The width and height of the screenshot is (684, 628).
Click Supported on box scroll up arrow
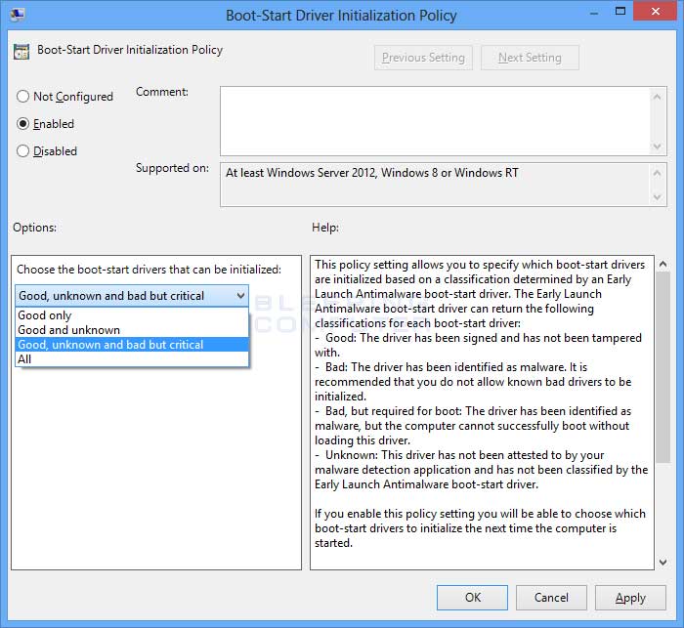click(x=658, y=173)
